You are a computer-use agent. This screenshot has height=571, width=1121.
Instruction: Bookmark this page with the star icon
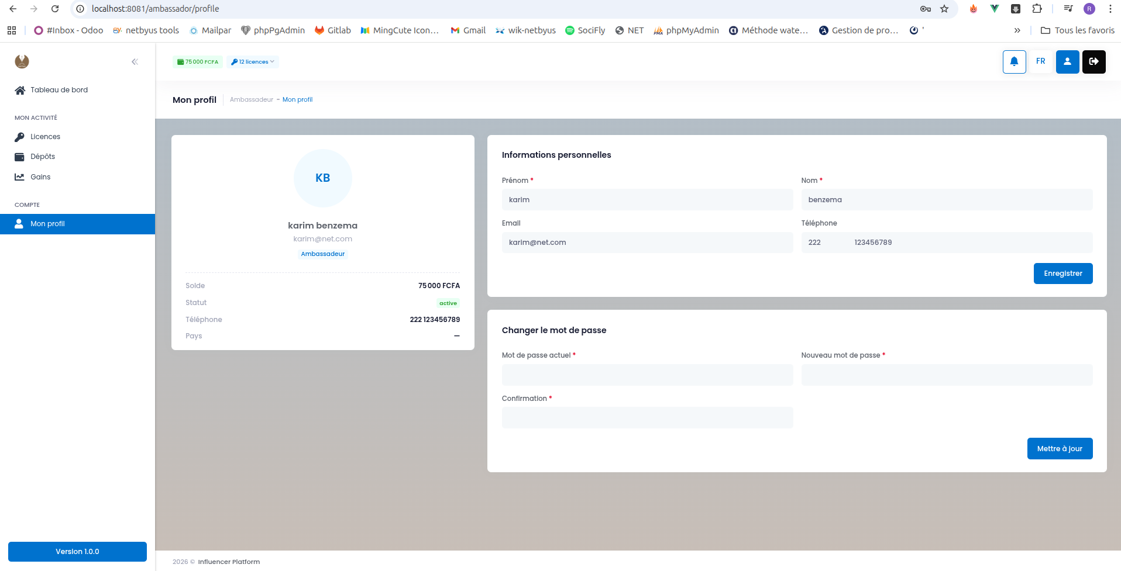pos(944,9)
